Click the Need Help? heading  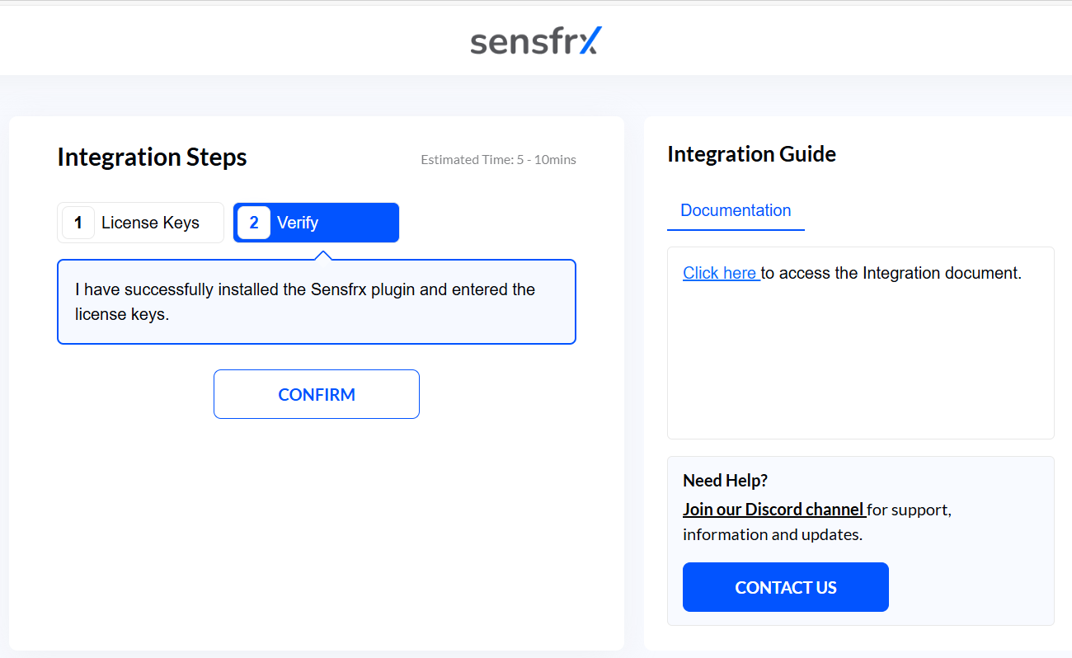(725, 481)
